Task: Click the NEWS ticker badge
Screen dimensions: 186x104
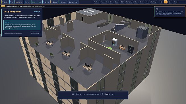Action: (x=3, y=6)
